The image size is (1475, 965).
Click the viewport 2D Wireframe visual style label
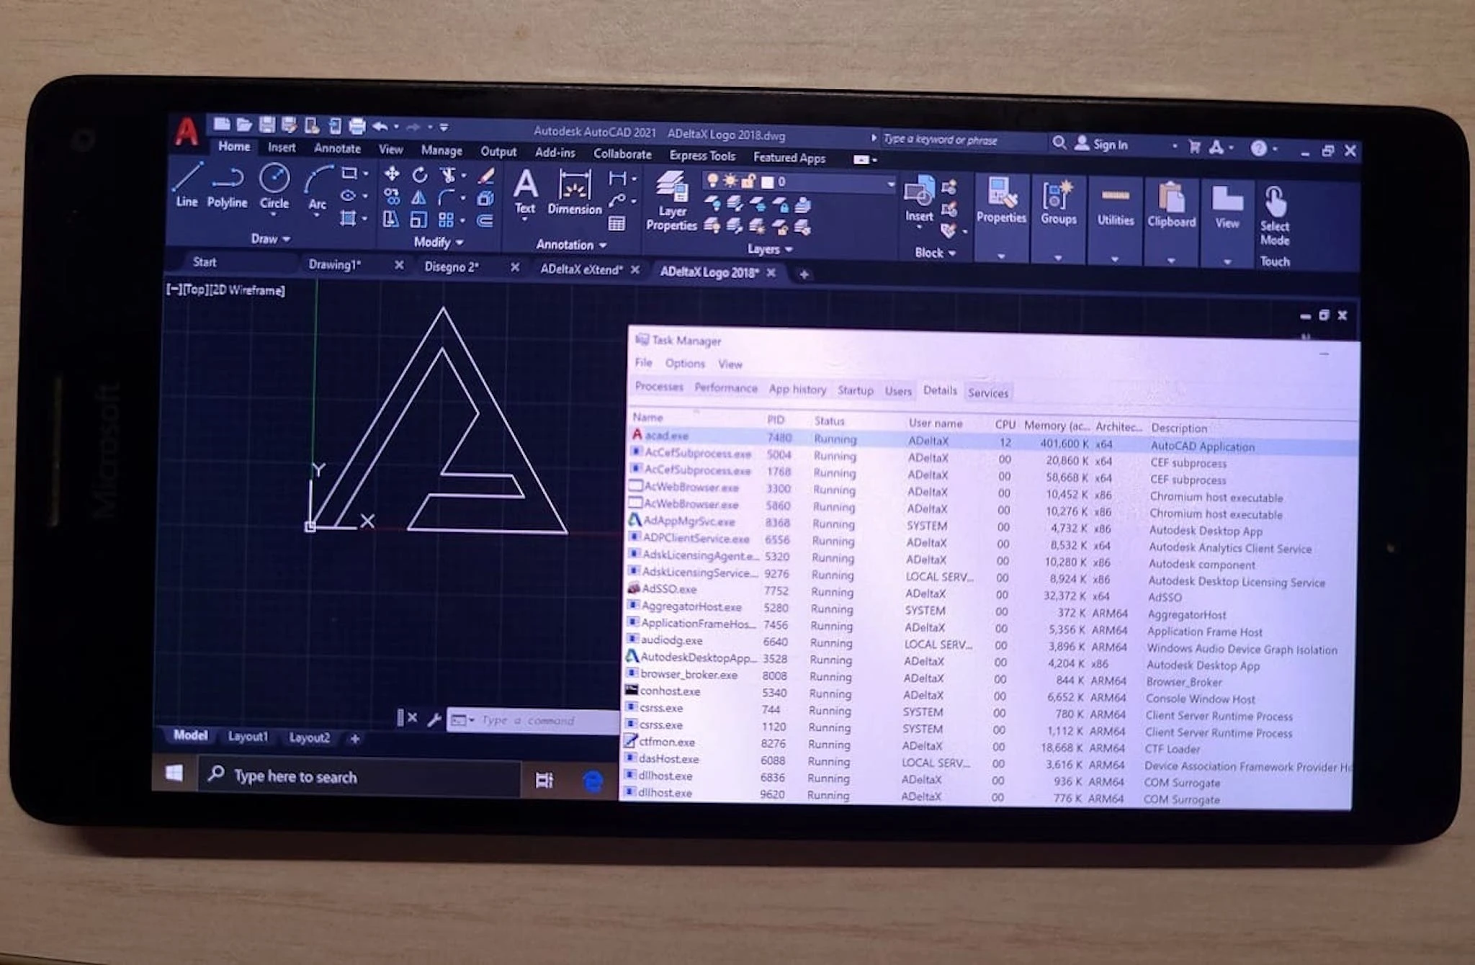pyautogui.click(x=248, y=290)
